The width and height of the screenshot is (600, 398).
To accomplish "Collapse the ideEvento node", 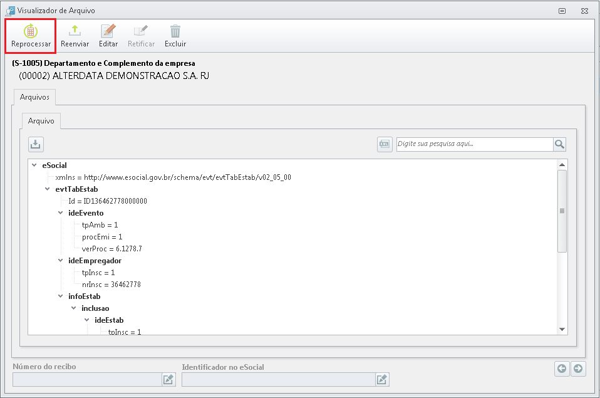I will 61,212.
